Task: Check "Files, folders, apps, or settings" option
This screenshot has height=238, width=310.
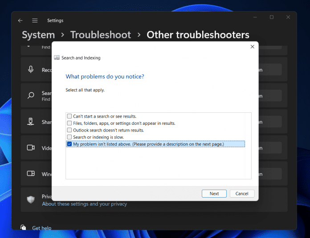Action: click(x=69, y=123)
